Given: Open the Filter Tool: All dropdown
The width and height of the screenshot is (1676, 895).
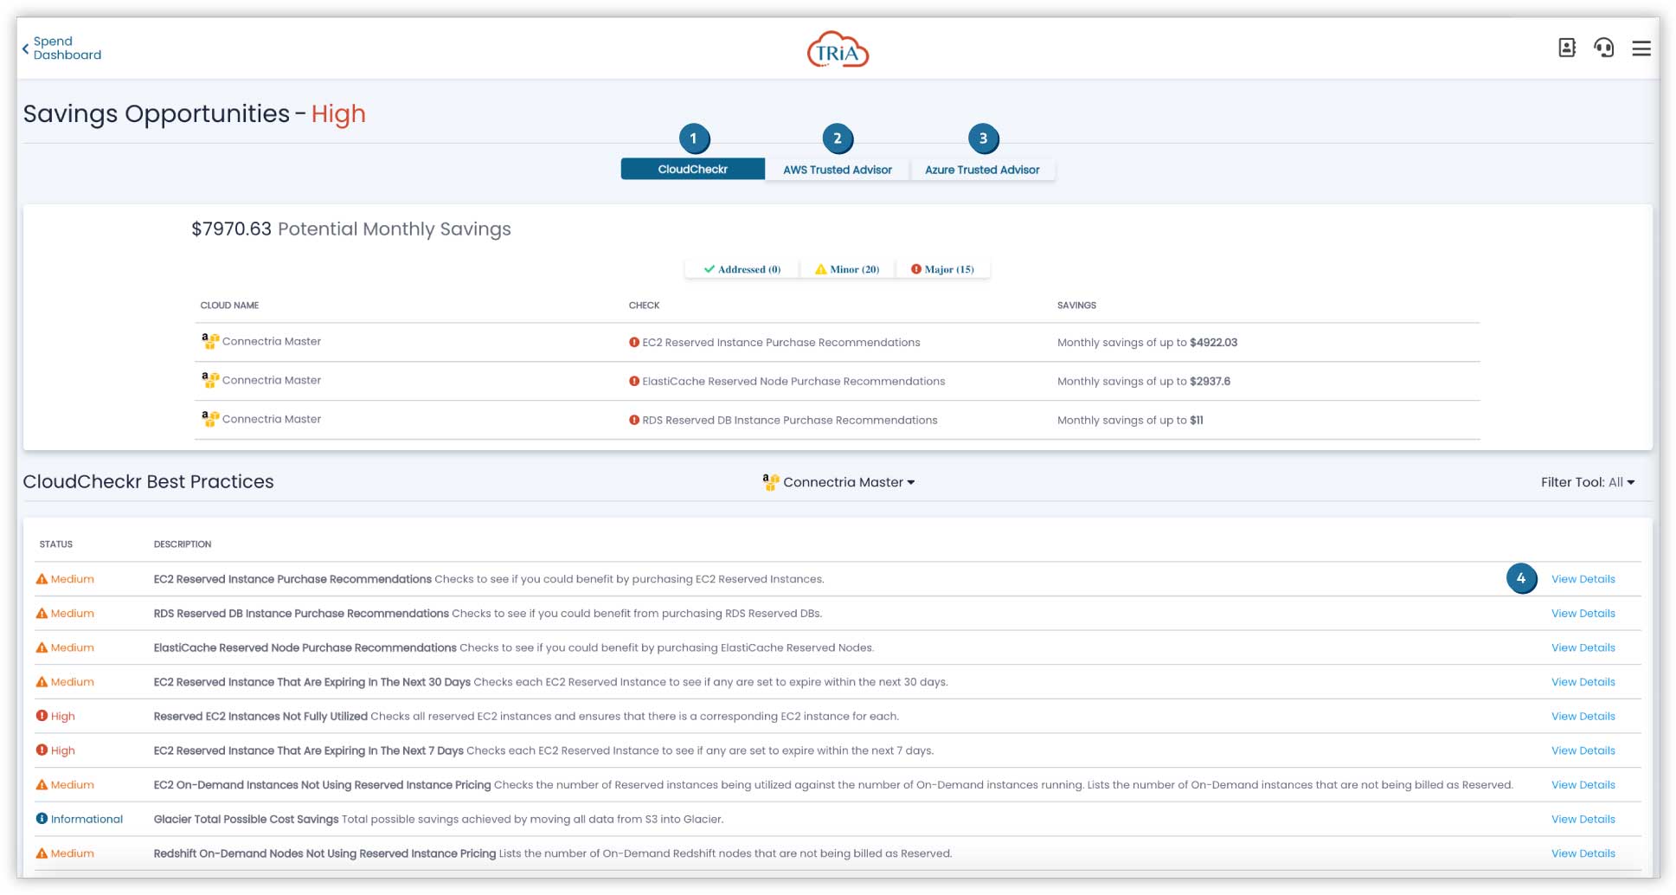Looking at the screenshot, I should coord(1588,482).
